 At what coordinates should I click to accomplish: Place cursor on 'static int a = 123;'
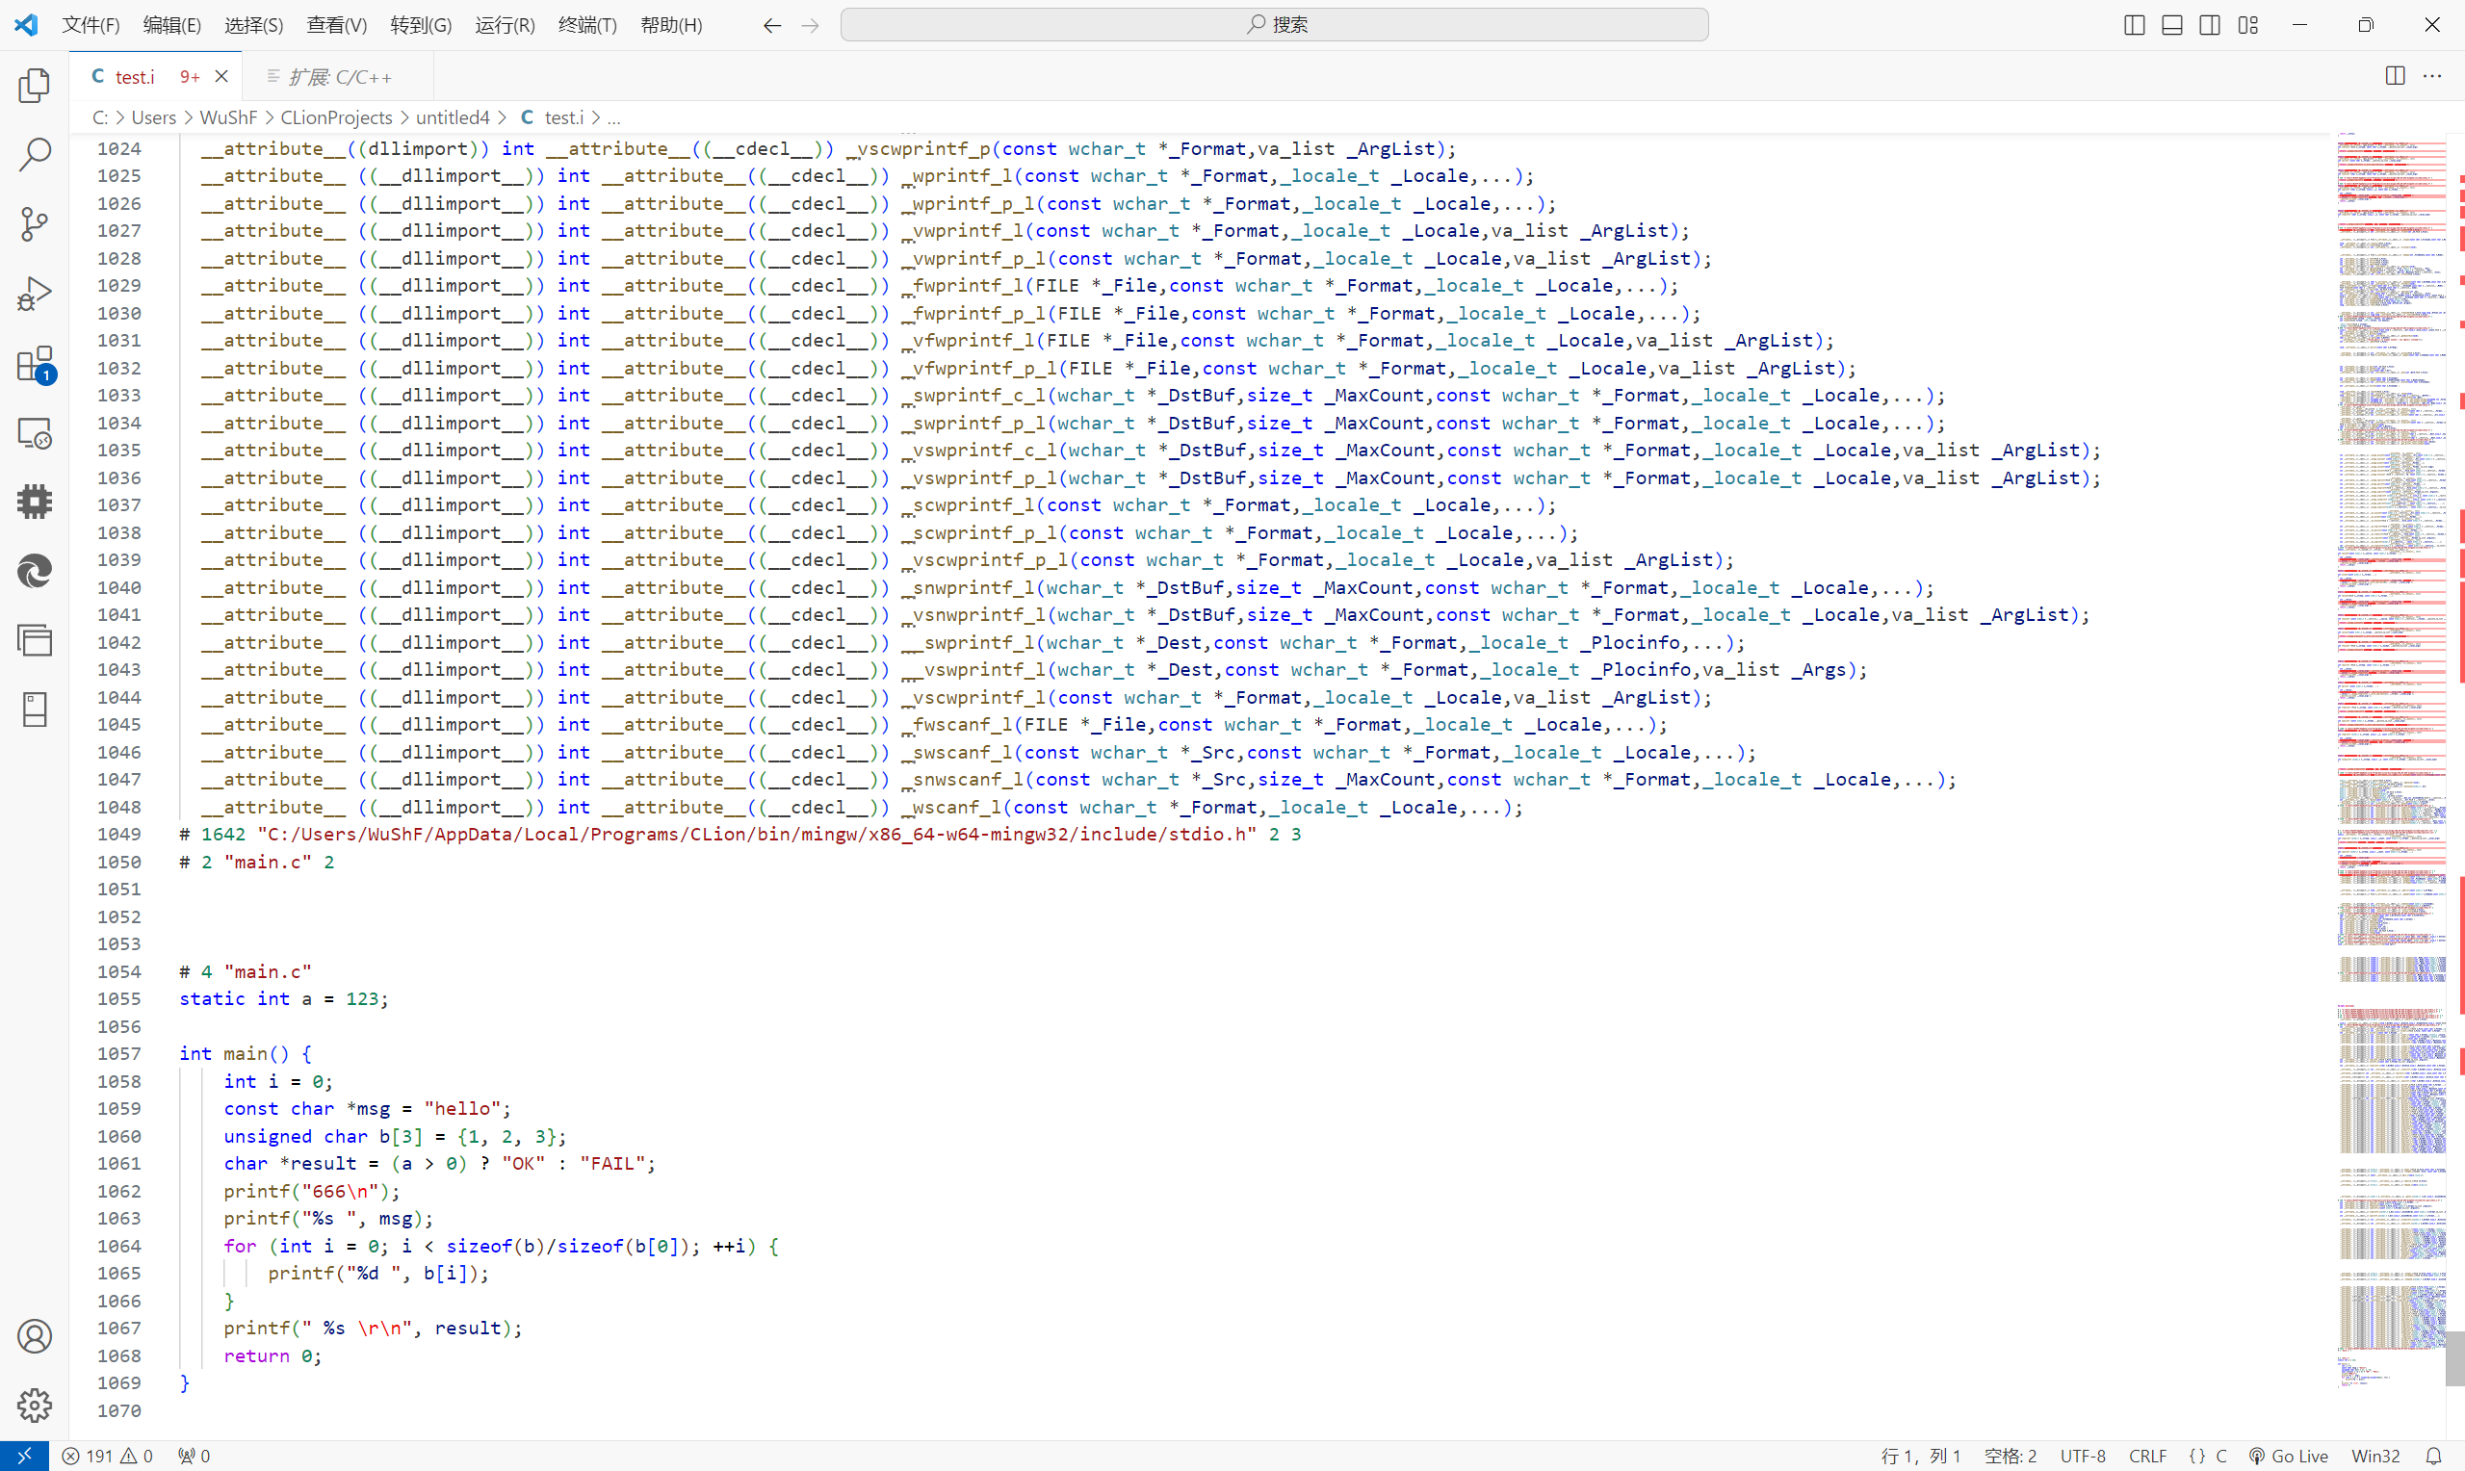tap(283, 999)
